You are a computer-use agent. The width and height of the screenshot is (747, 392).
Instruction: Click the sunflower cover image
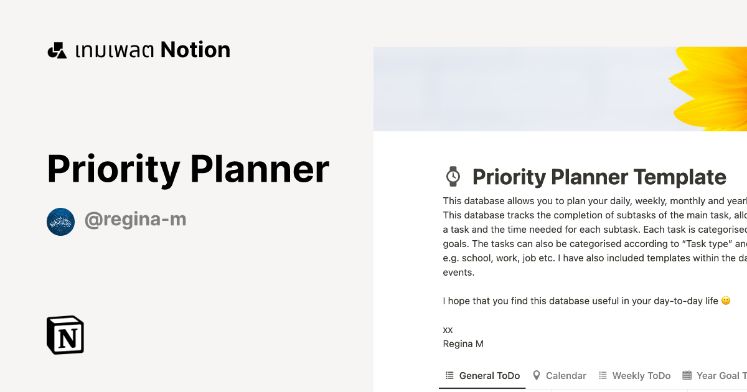pos(560,87)
